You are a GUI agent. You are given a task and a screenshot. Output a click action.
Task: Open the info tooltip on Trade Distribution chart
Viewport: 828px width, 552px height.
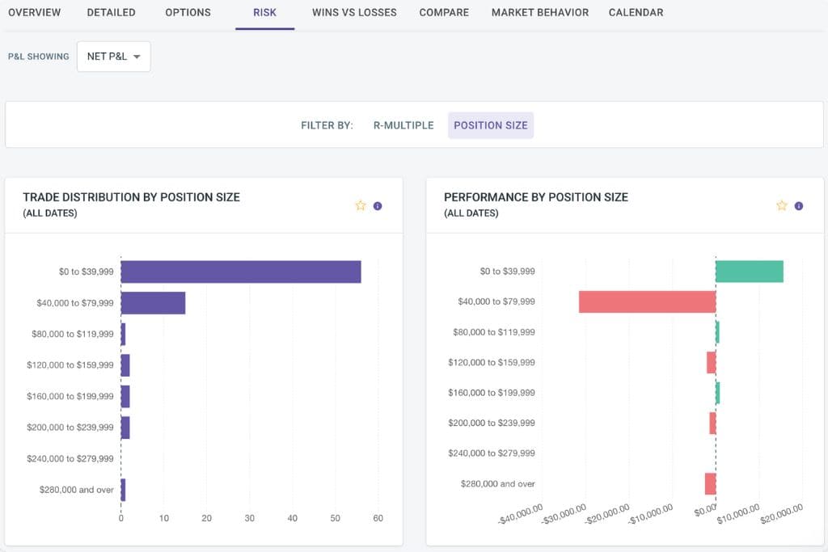click(x=377, y=205)
